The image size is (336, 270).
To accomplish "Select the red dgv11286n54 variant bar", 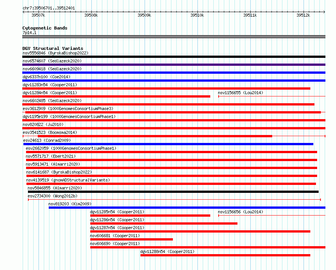I will click(x=164, y=223).
